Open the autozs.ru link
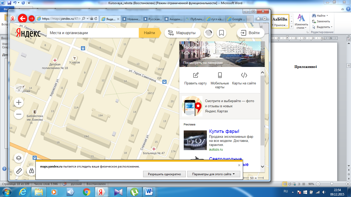 point(216,149)
